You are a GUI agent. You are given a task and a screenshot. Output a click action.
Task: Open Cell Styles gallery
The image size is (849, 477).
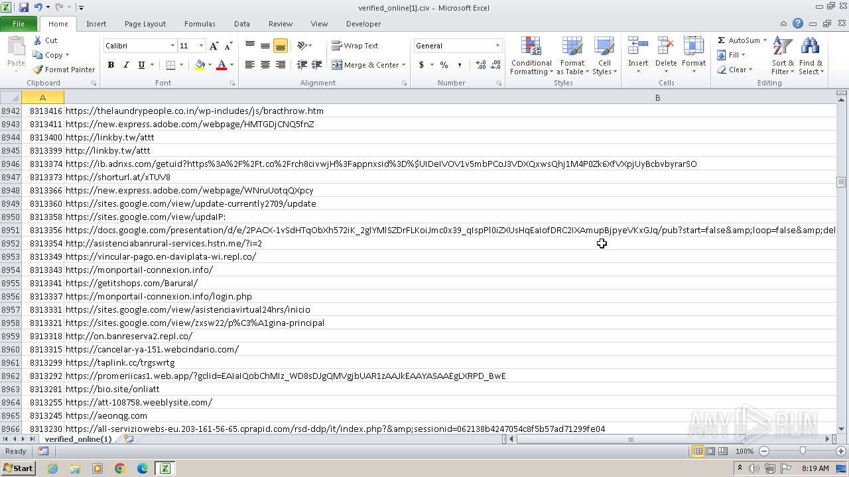coord(604,56)
